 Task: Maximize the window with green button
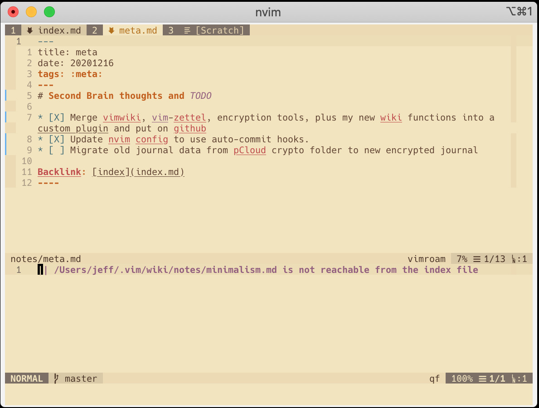coord(49,12)
